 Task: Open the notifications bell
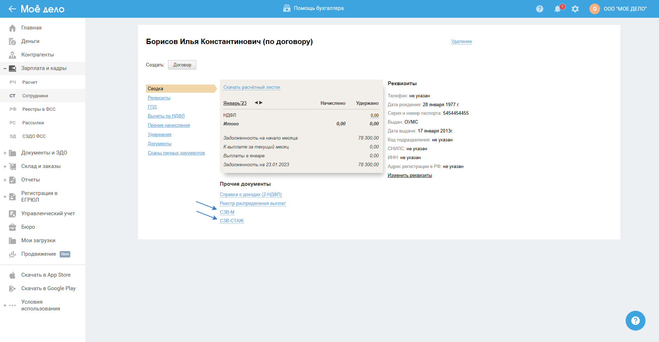tap(557, 9)
